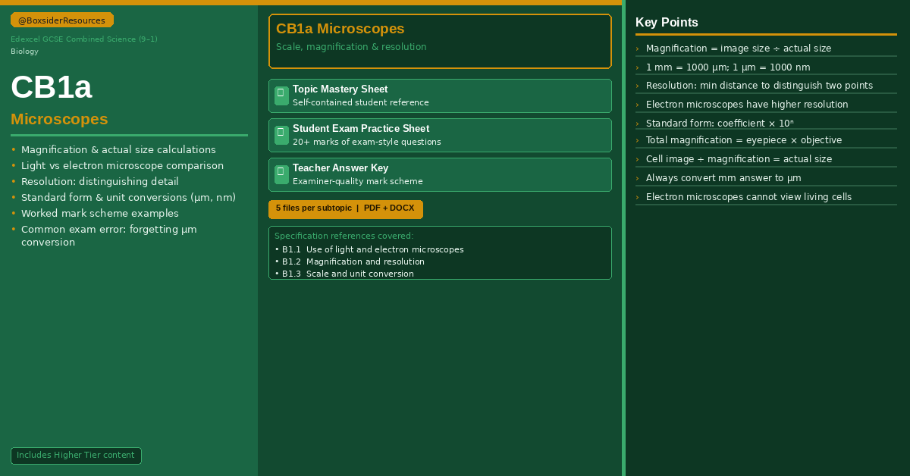Click 'Magnification & actual size calculations' bullet
Screen dimensions: 910x476
[x=118, y=150]
